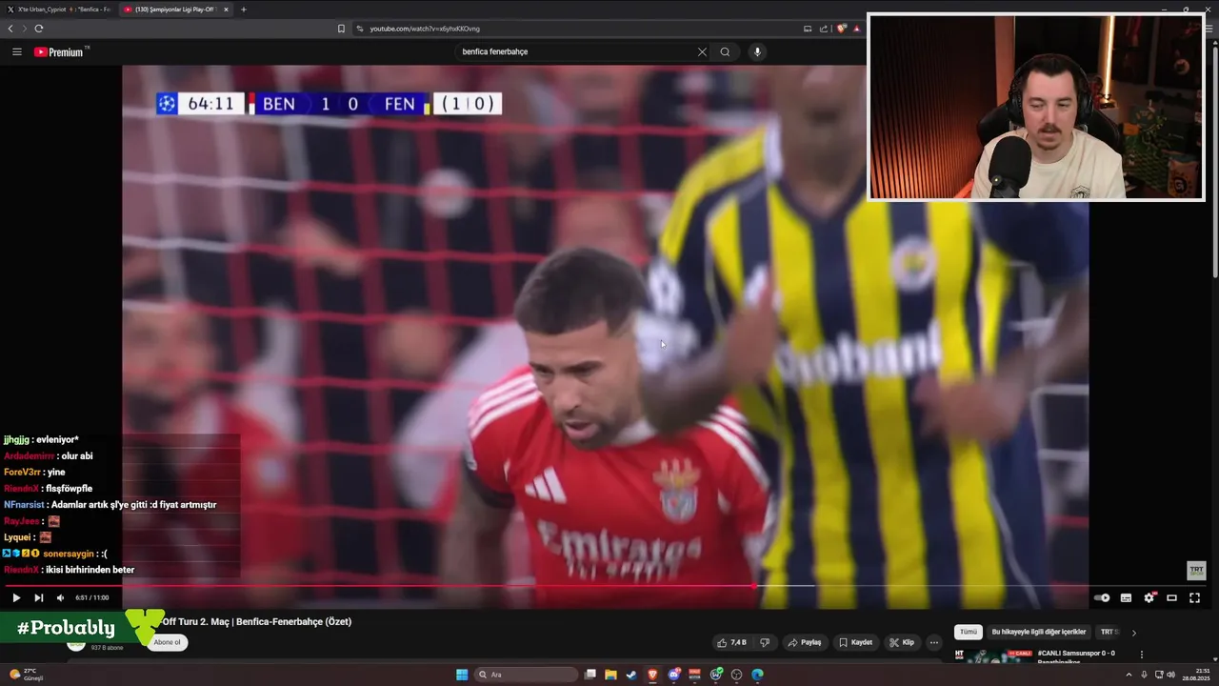1219x686 pixels.
Task: Open the CANLI Samsunspor 0 - 0 video
Action: 1076,654
